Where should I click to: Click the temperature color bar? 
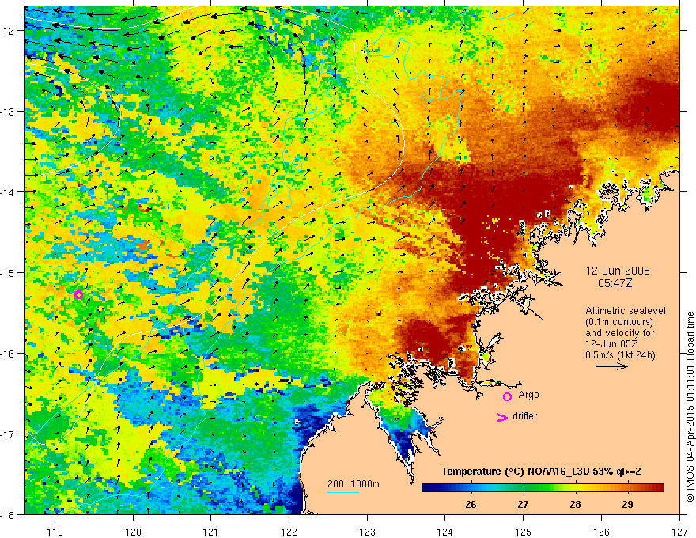pos(543,488)
